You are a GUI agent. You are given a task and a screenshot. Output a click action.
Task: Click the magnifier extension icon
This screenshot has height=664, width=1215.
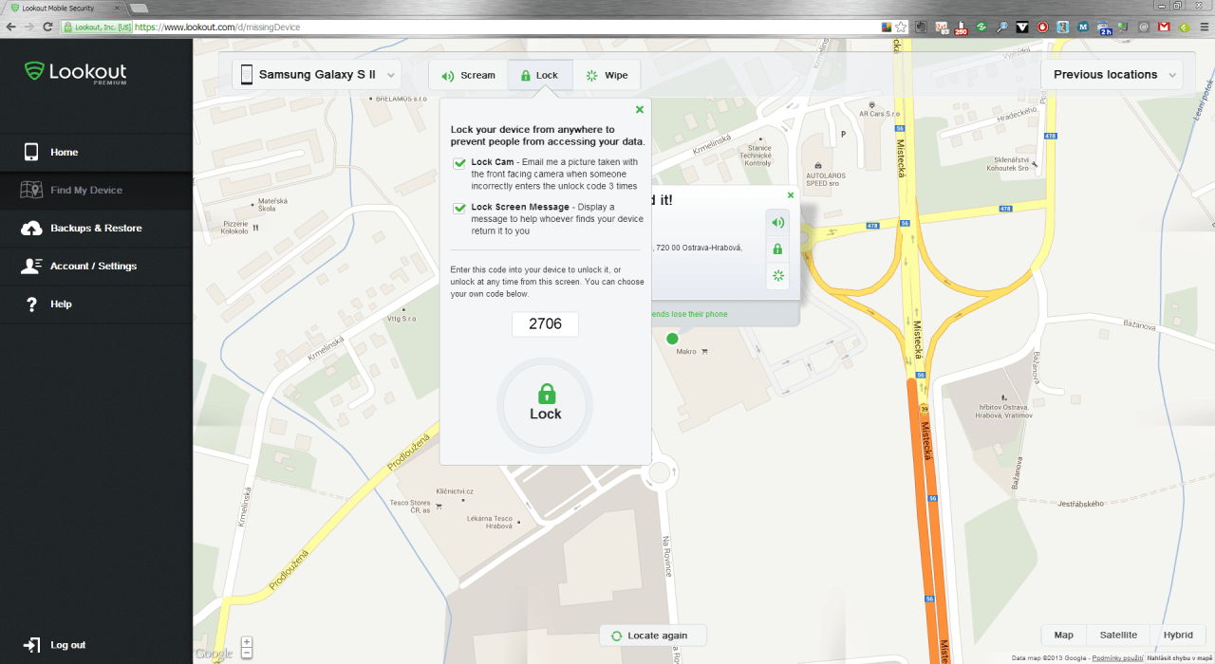click(1001, 28)
